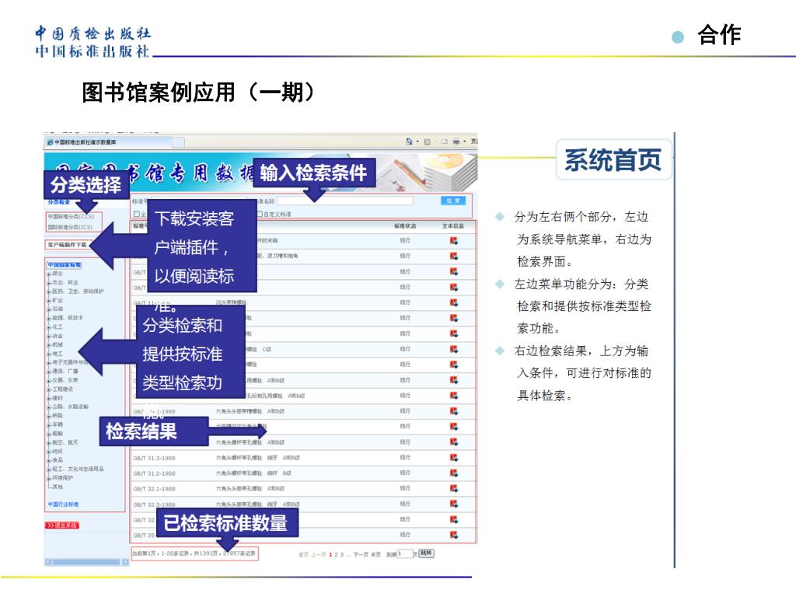Expand the 化工 tree node

point(49,327)
